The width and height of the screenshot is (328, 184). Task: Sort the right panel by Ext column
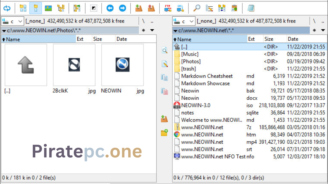pos(255,39)
